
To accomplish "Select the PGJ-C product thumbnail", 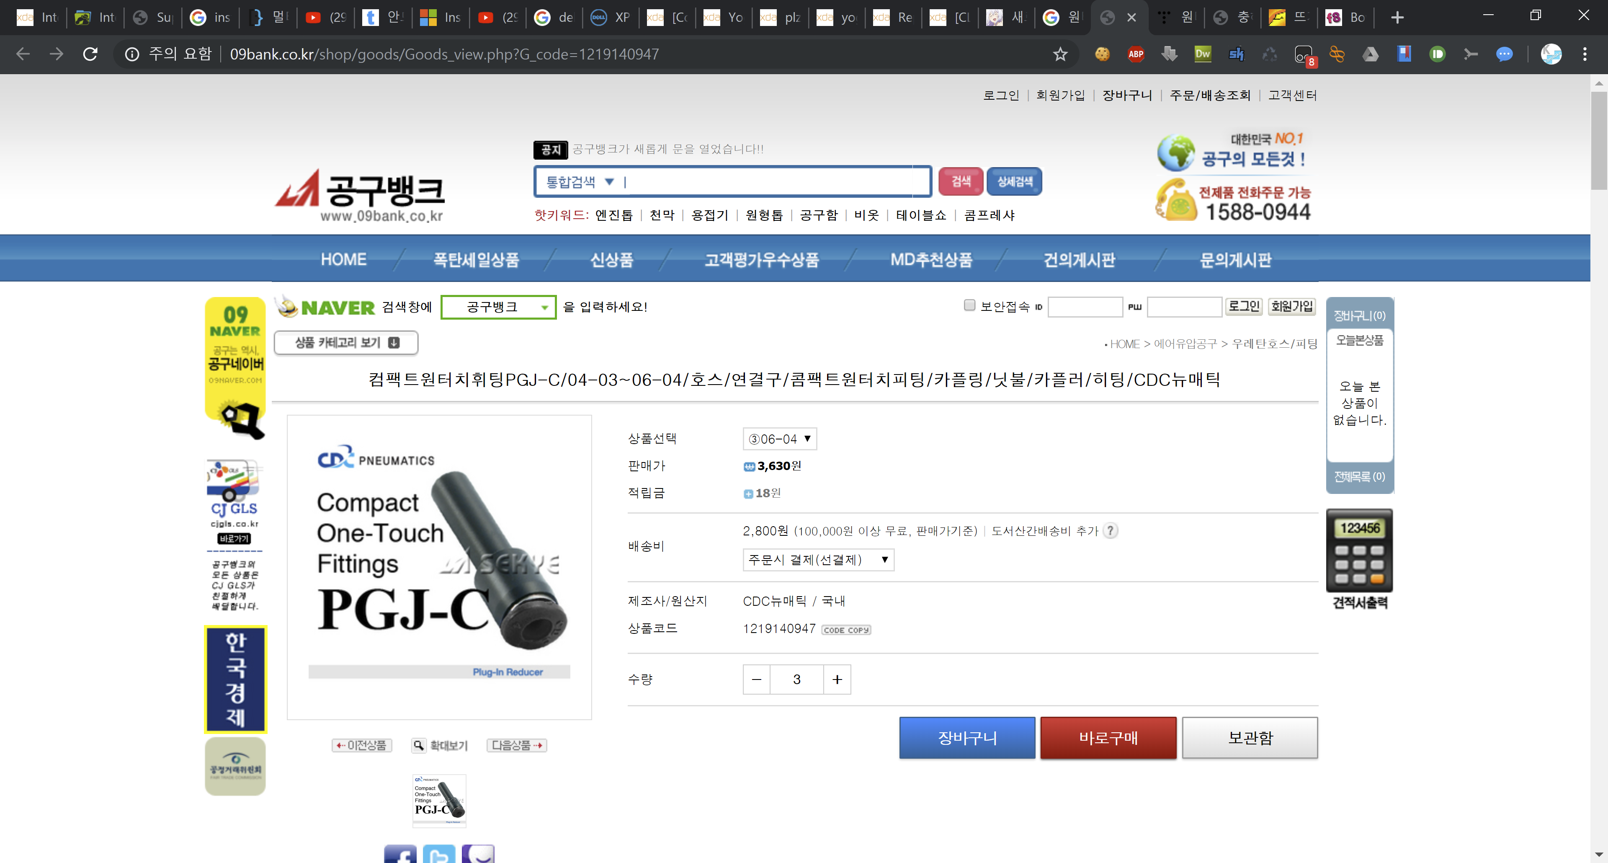I will click(439, 801).
